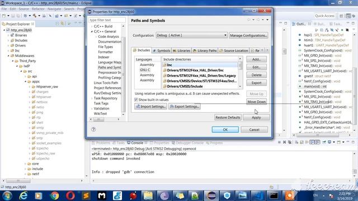This screenshot has height=201, width=358.
Task: Open Opera from the taskbar
Action: [70, 196]
